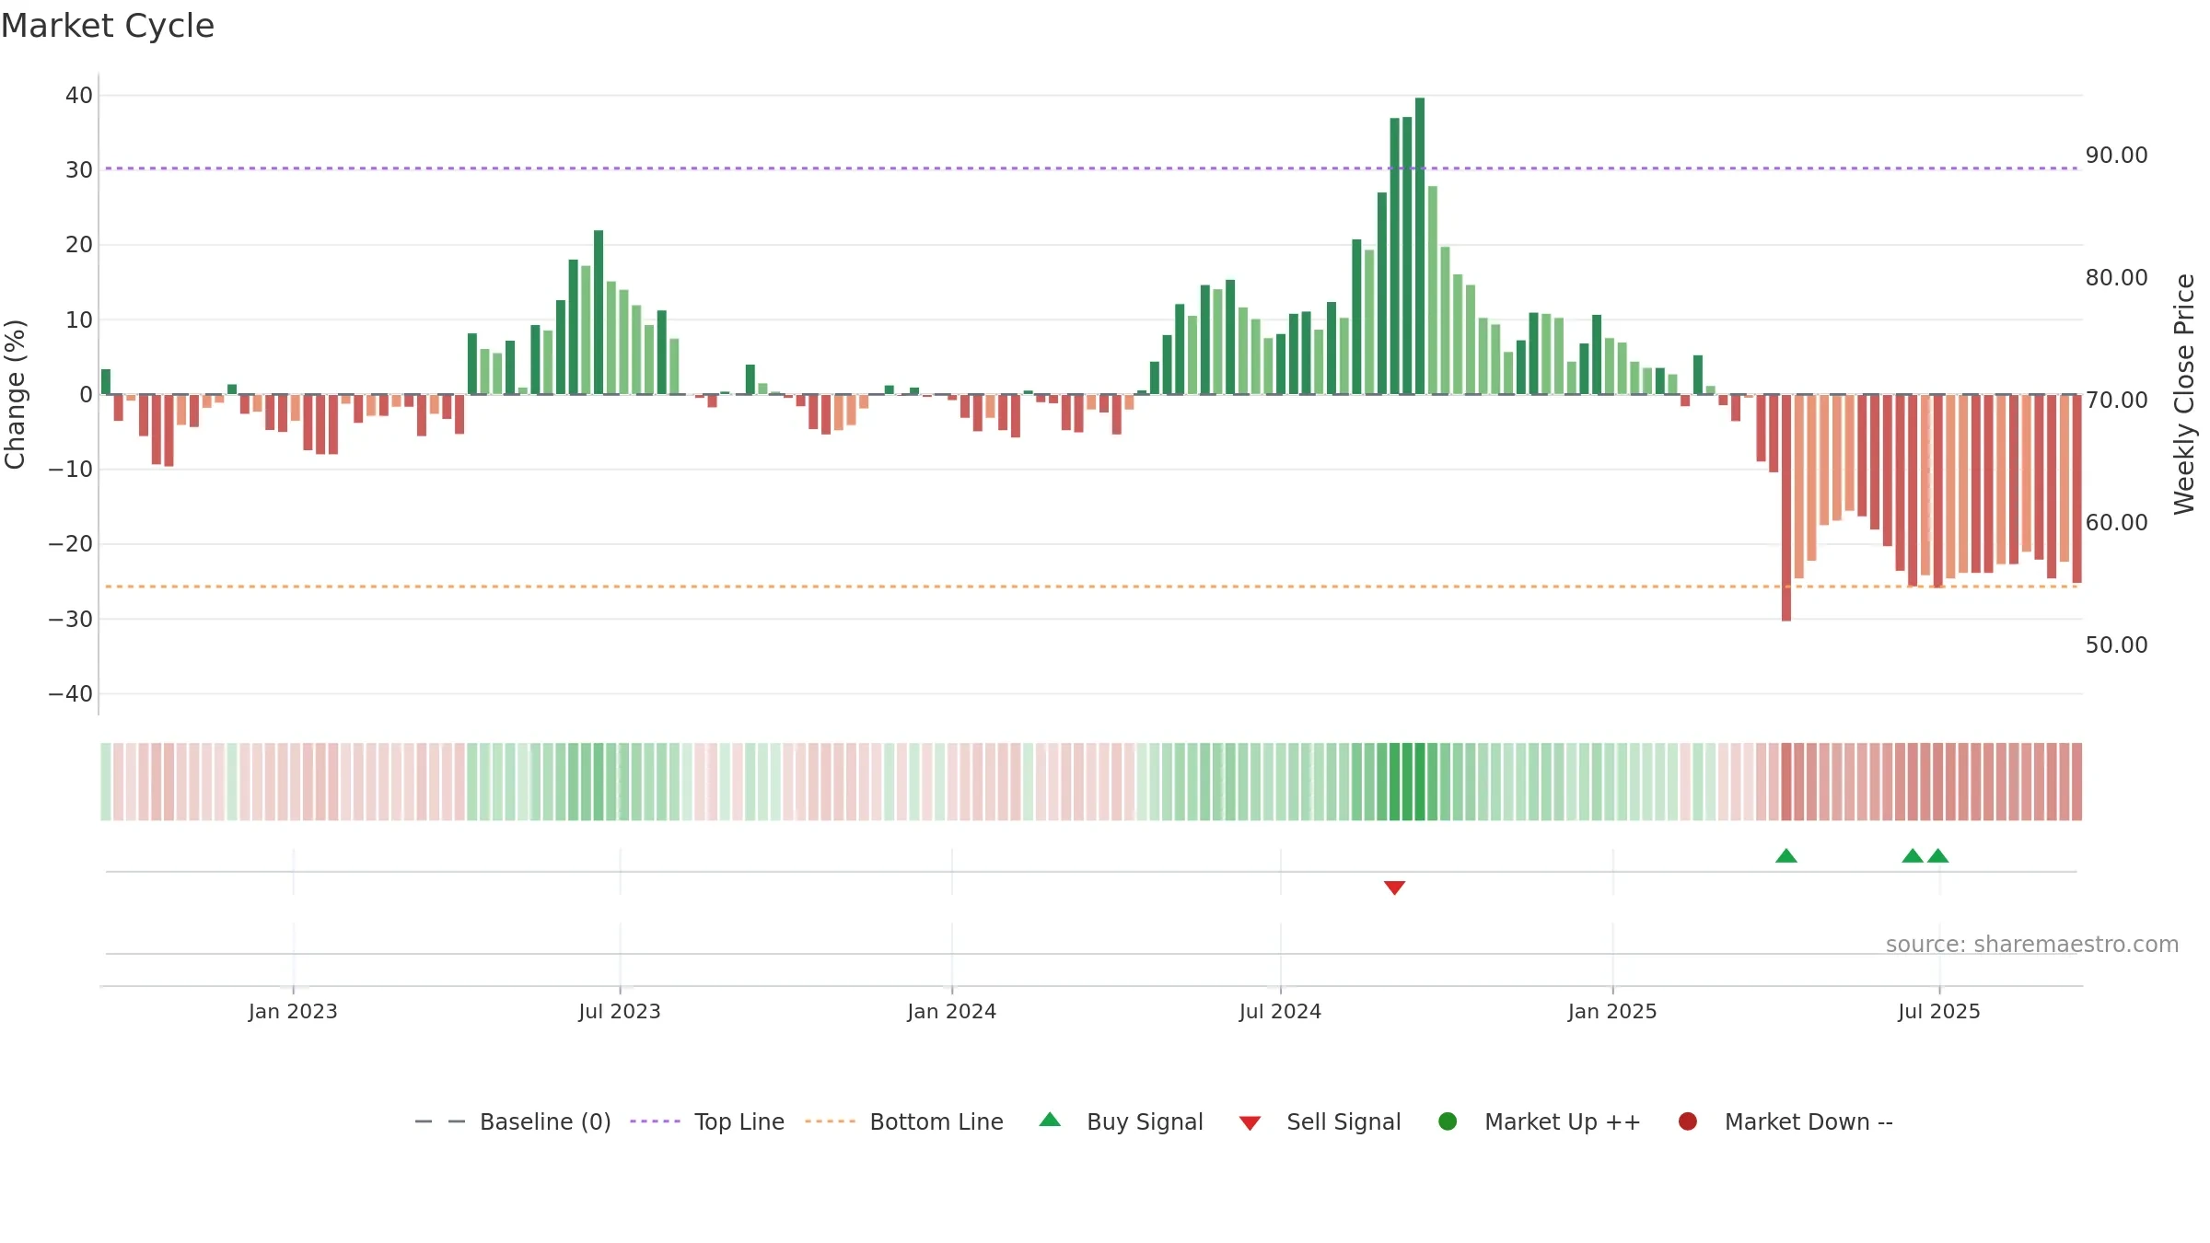
Task: Click the Jan 2024 axis label
Action: coord(951,1011)
